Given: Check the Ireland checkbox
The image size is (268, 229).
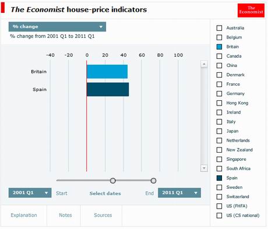Looking at the screenshot, I should (219, 112).
